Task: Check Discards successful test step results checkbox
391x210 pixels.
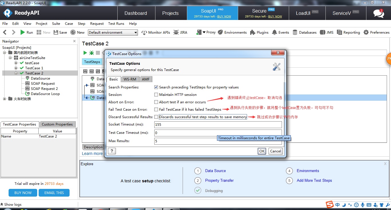Action: pos(156,117)
